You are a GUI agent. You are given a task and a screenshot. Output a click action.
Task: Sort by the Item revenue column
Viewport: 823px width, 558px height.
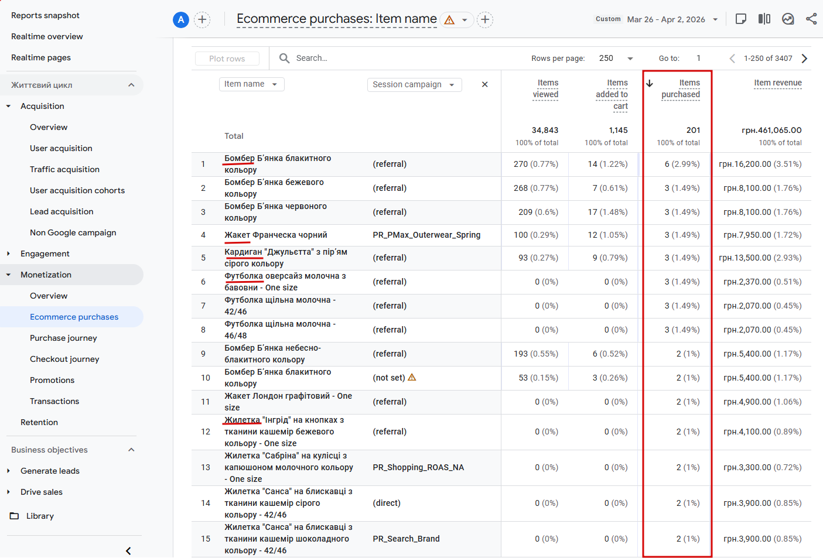(777, 83)
